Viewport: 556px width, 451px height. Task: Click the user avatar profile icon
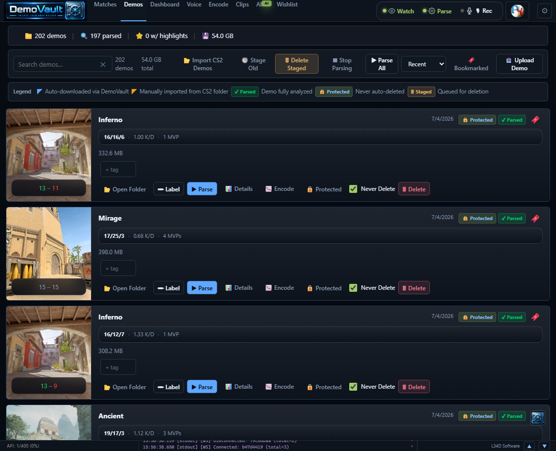[x=517, y=11]
